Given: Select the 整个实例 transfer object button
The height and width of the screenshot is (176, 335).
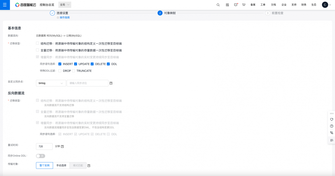Looking at the screenshot, I should click(x=44, y=166).
